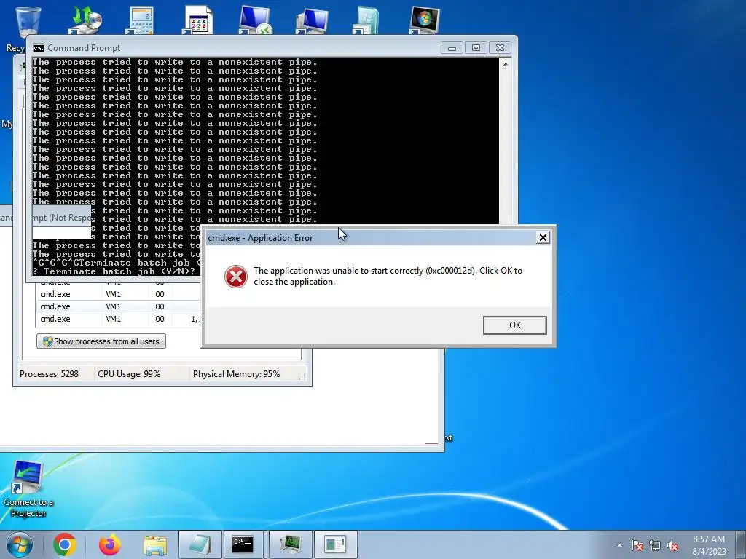This screenshot has width=746, height=559.
Task: Open the clock showing 8:57 AM
Action: tap(709, 545)
